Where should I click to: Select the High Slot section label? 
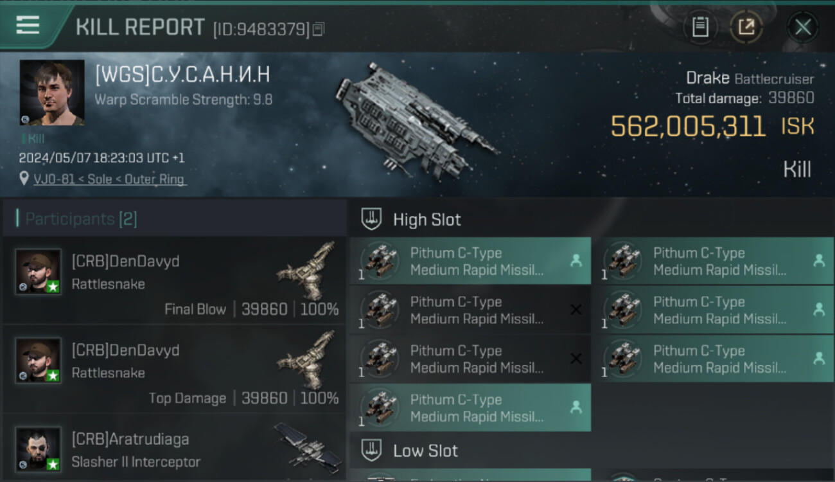[427, 220]
